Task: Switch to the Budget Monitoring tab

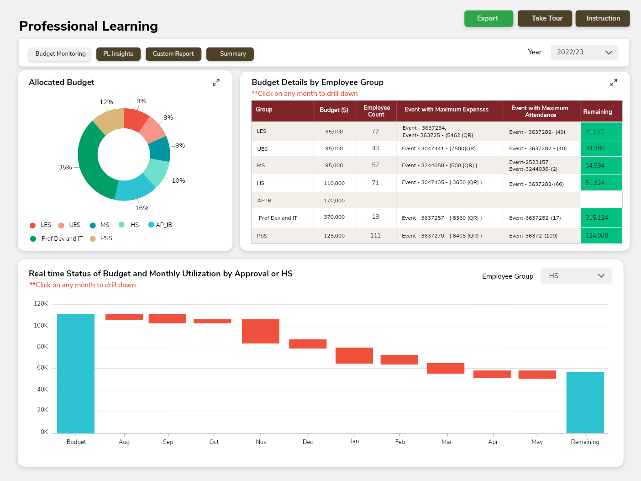Action: point(60,54)
